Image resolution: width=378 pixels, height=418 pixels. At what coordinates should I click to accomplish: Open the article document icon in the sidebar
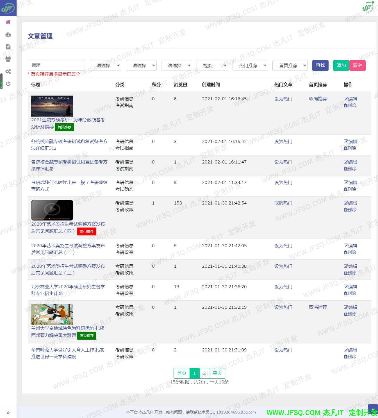[x=8, y=47]
